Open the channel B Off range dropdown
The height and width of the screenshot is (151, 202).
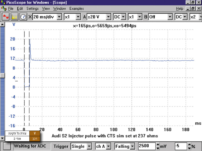pyautogui.click(x=170, y=17)
